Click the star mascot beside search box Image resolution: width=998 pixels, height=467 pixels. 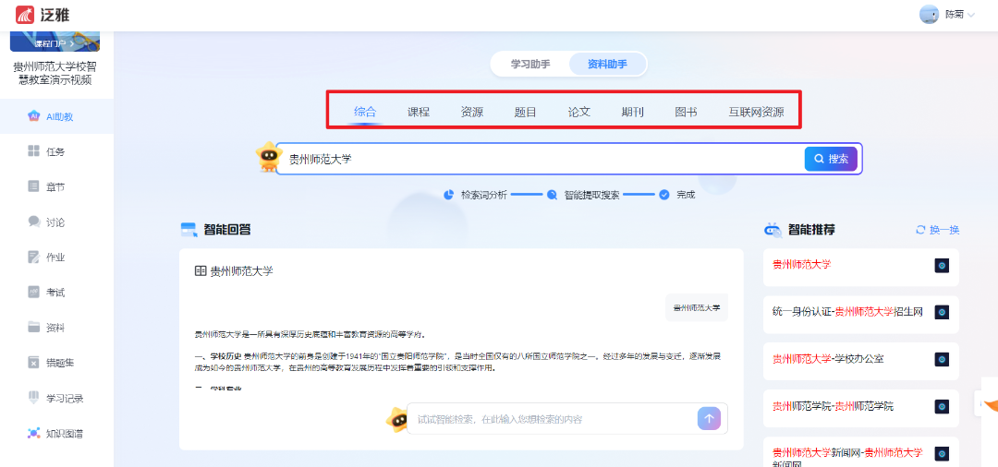click(268, 157)
